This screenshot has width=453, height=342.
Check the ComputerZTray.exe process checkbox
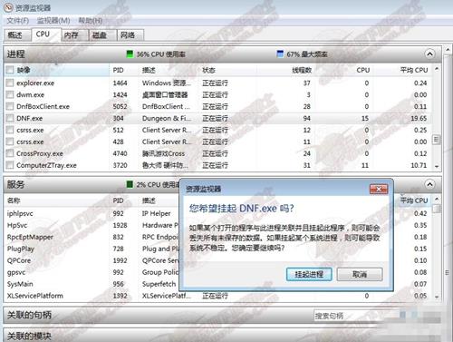click(10, 165)
